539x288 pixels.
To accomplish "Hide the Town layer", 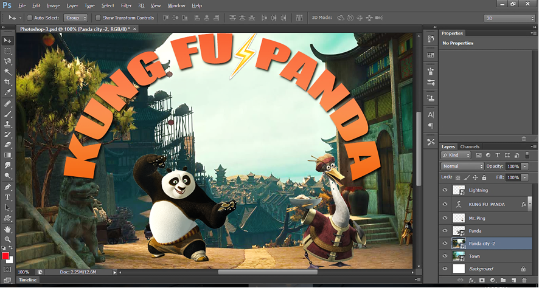I will tap(445, 256).
